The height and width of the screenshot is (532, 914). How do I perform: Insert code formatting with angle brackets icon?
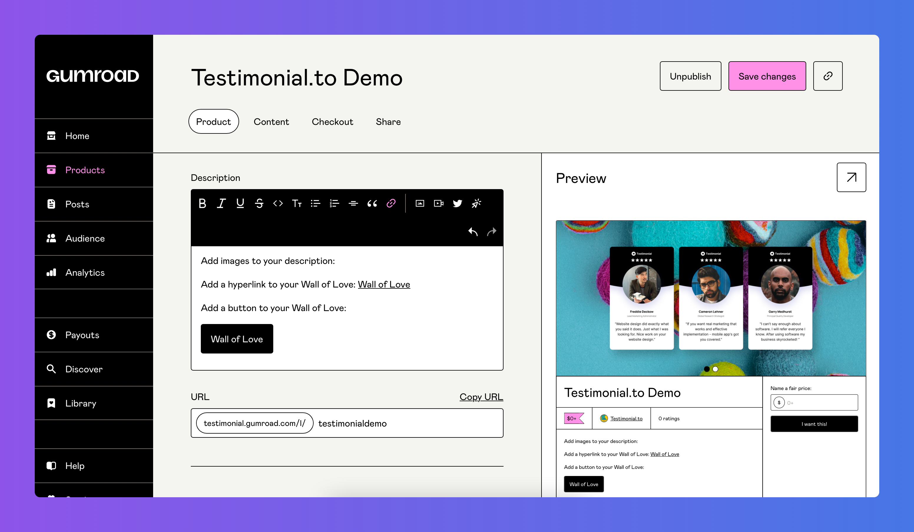point(278,204)
